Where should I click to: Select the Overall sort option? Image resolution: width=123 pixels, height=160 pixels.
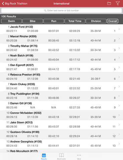click(x=113, y=21)
